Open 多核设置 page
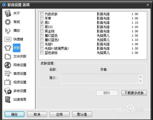Screen dimensions: 153x120 (x=20, y=91)
